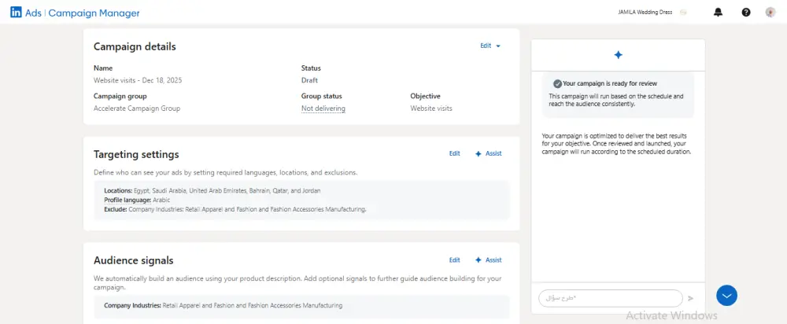This screenshot has height=324, width=787.
Task: Click Assist in Audience signals
Action: coord(488,260)
